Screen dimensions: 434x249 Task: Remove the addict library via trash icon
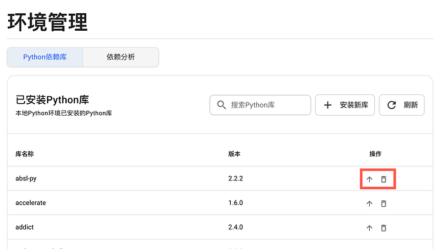383,228
